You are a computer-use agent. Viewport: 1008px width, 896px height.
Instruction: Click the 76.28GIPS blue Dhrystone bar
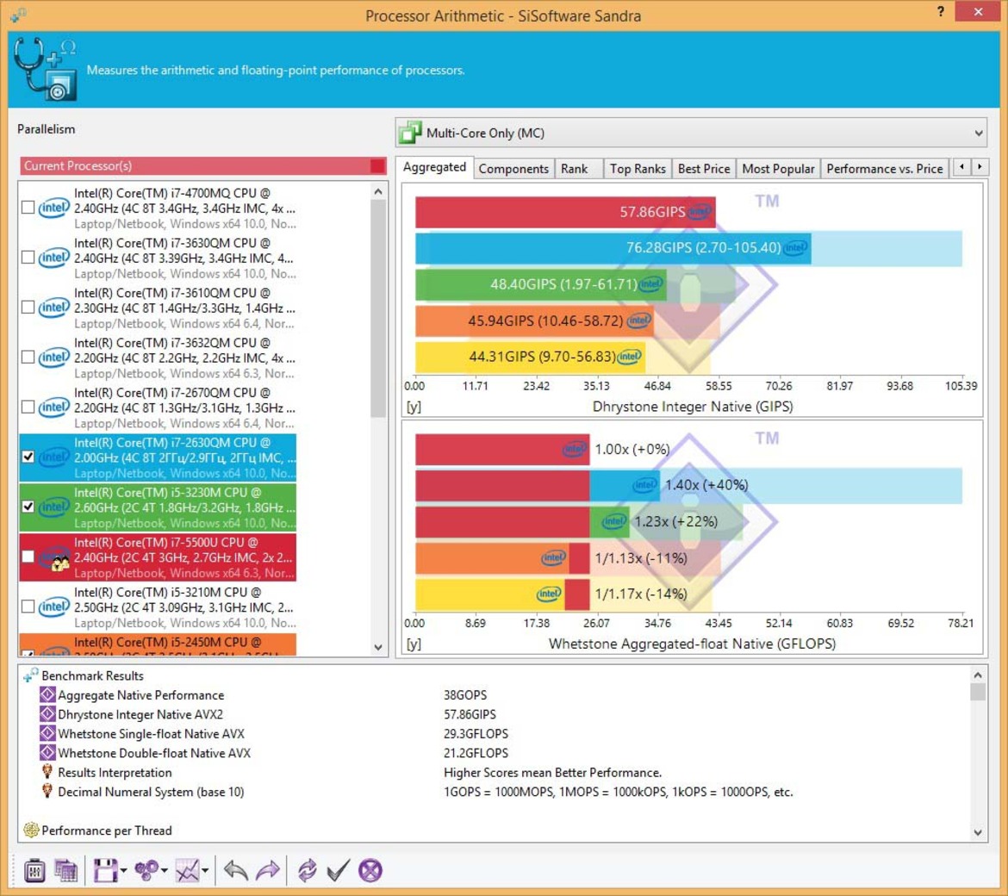click(x=613, y=248)
